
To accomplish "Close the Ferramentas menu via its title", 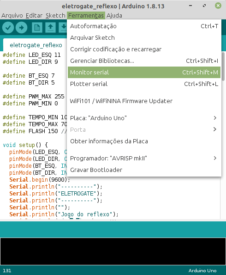I will [86, 15].
